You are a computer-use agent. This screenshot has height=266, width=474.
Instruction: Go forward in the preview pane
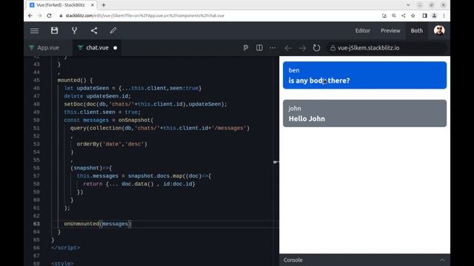pos(302,48)
